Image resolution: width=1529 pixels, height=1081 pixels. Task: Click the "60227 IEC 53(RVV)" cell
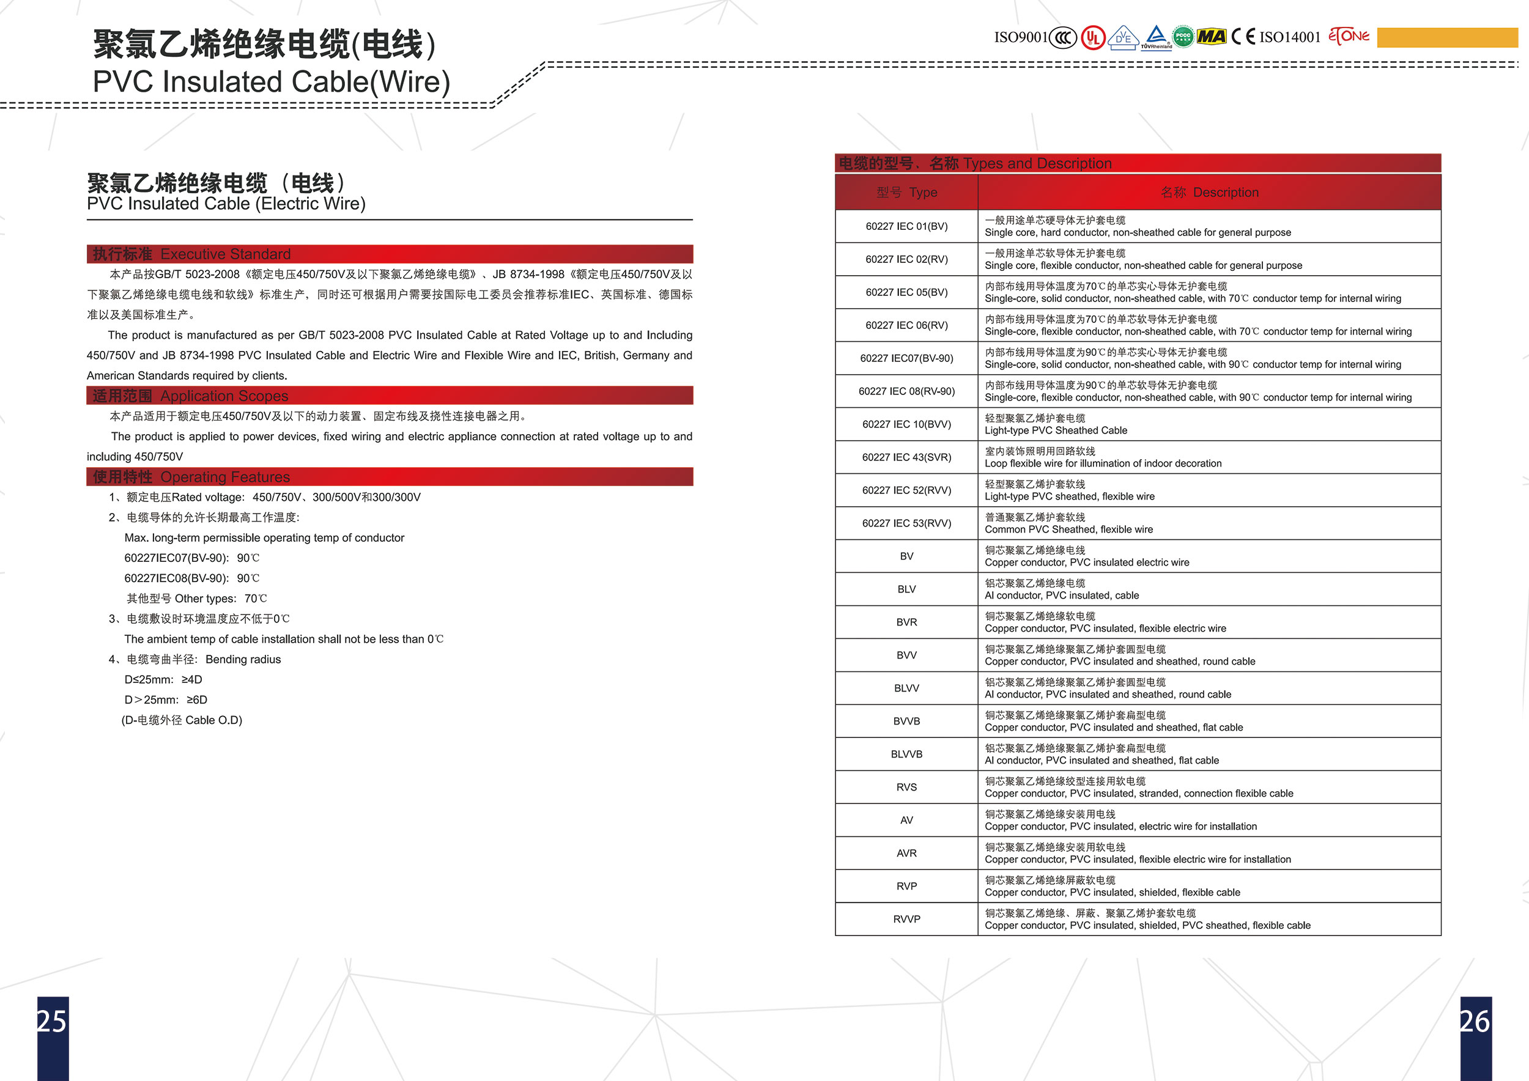[906, 523]
